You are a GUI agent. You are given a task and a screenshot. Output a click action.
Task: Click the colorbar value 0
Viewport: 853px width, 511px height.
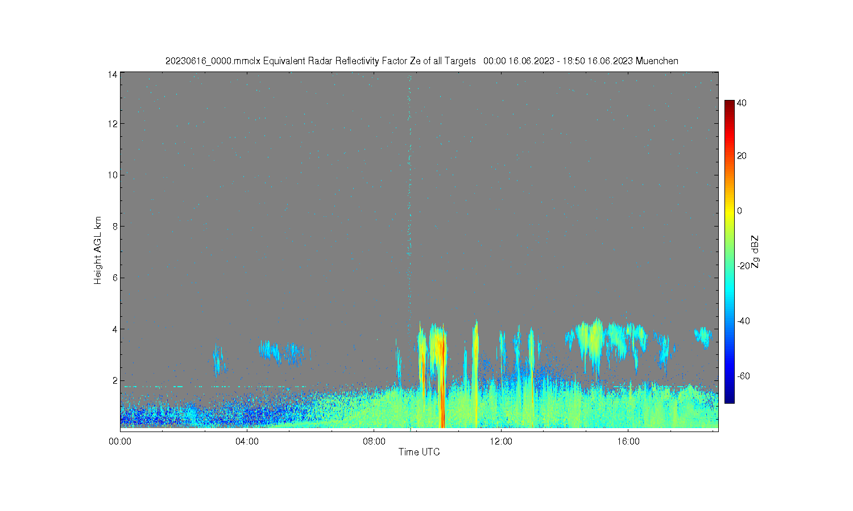[x=739, y=211]
